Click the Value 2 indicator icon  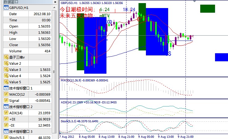(x=6, y=63)
